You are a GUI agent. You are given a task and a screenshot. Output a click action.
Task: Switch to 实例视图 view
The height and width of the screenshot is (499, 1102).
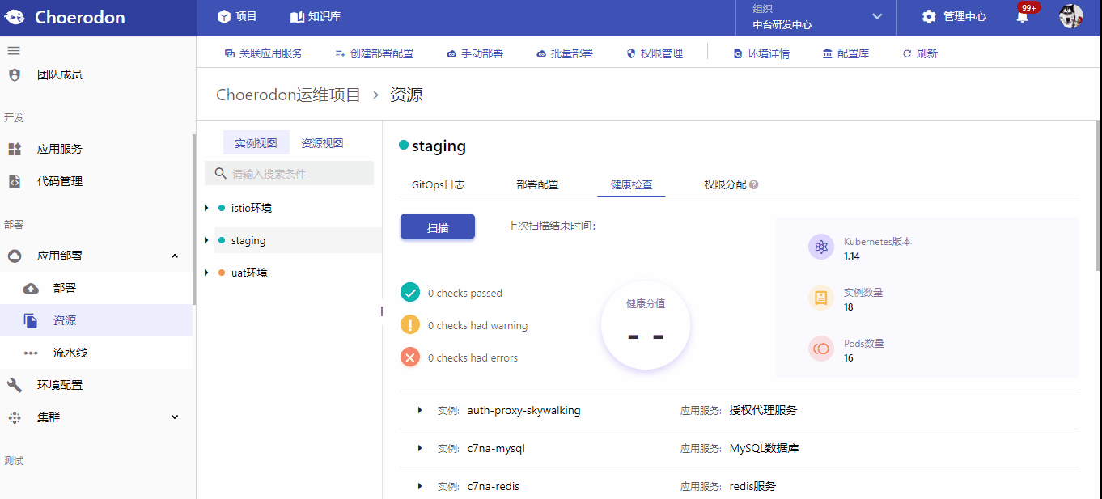(256, 143)
